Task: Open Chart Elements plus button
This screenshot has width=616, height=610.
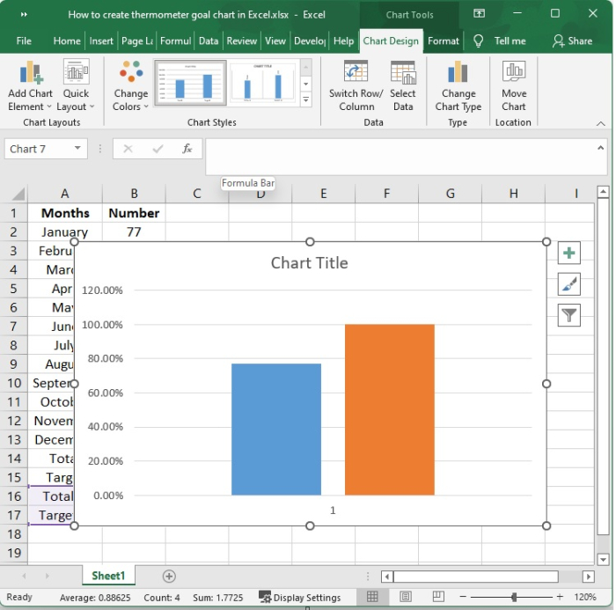Action: (x=569, y=254)
